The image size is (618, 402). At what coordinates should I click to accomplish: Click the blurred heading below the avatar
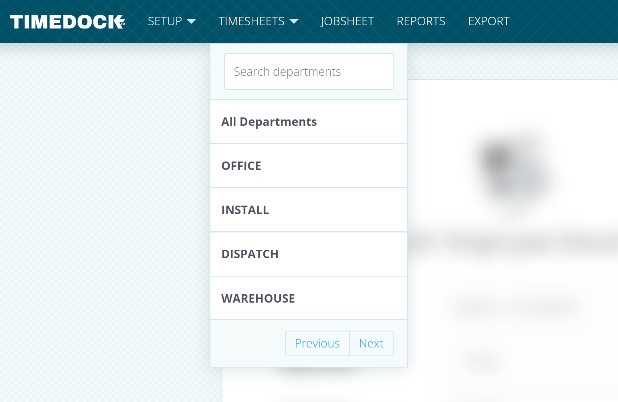(513, 242)
